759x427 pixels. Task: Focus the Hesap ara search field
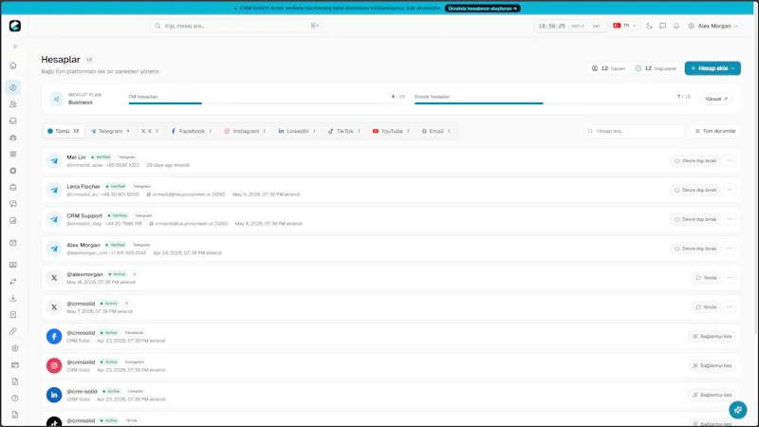(x=635, y=131)
